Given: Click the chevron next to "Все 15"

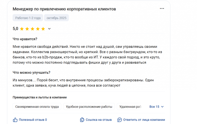Looking at the screenshot, I should coord(162,107).
